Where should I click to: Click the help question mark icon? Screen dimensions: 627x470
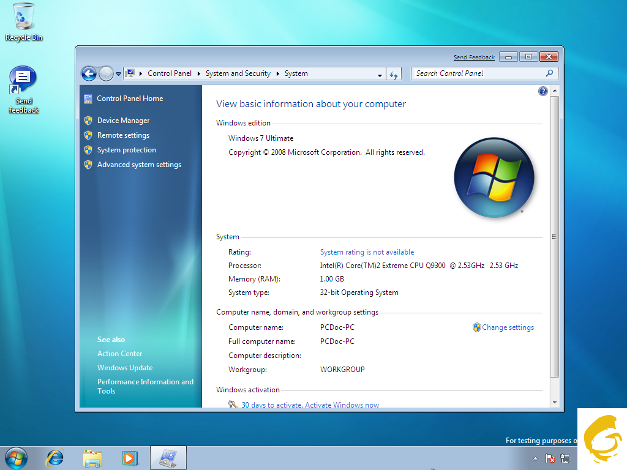543,91
